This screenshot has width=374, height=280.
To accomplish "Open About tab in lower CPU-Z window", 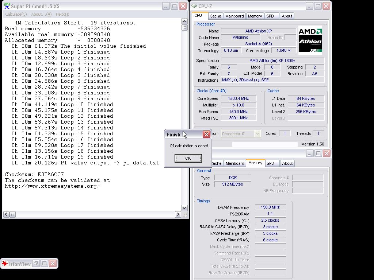I will (287, 163).
